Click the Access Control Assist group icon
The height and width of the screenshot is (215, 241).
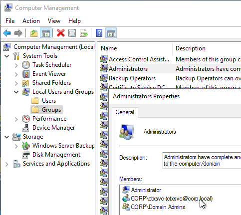coord(104,59)
